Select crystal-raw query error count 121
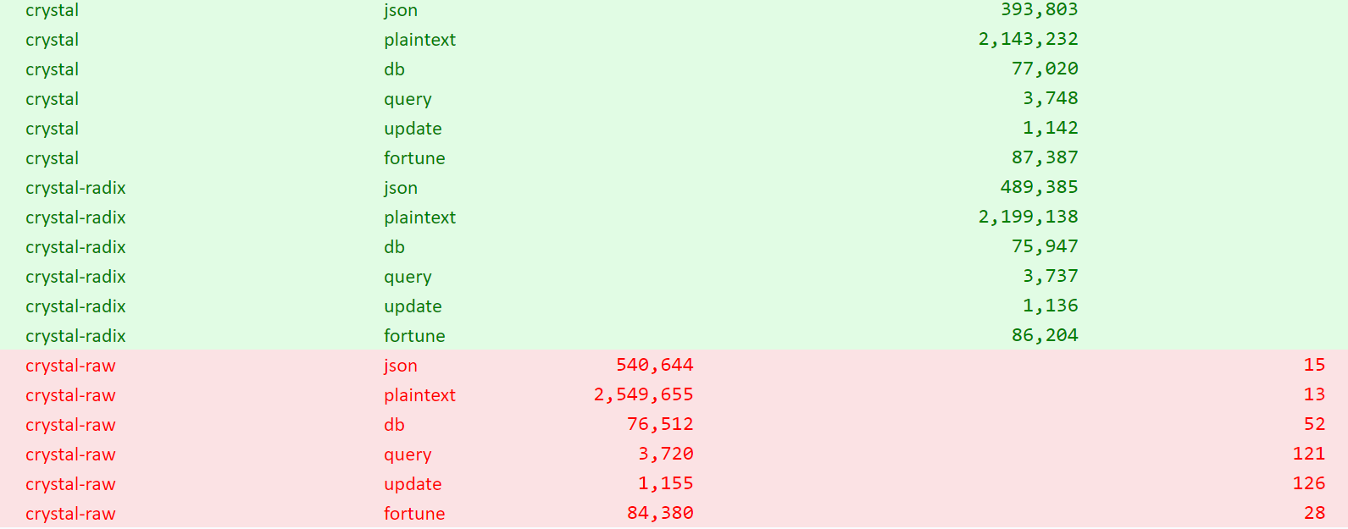Image resolution: width=1348 pixels, height=529 pixels. pyautogui.click(x=1309, y=454)
